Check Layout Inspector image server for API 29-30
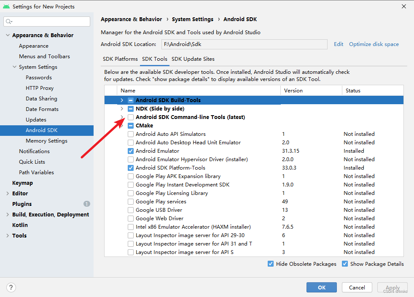This screenshot has width=414, height=297. pyautogui.click(x=130, y=235)
